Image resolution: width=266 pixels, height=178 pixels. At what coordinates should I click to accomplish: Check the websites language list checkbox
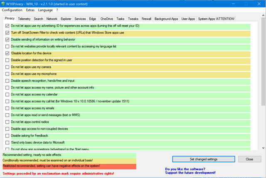(x=7, y=46)
